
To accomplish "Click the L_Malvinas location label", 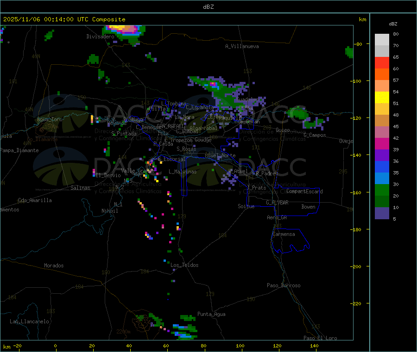I will tap(183, 172).
